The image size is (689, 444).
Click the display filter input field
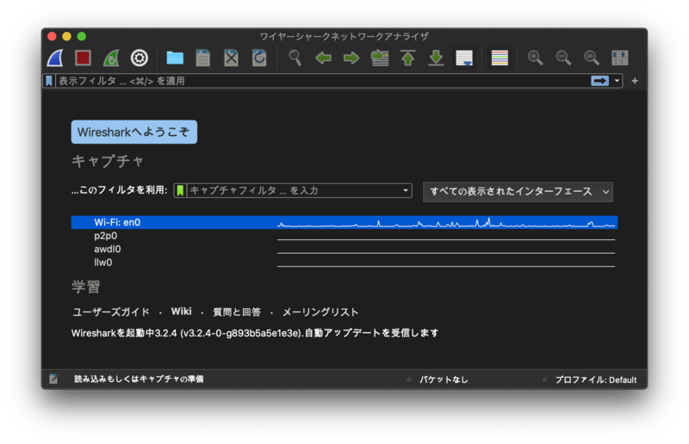(x=323, y=81)
